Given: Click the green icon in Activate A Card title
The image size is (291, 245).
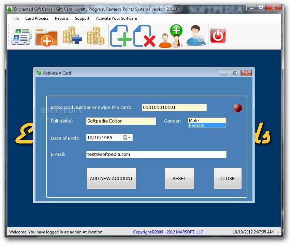Looking at the screenshot, I should click(39, 73).
